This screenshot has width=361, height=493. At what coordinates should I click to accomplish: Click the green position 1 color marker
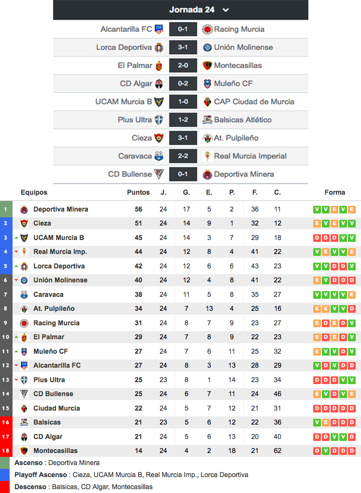click(6, 210)
